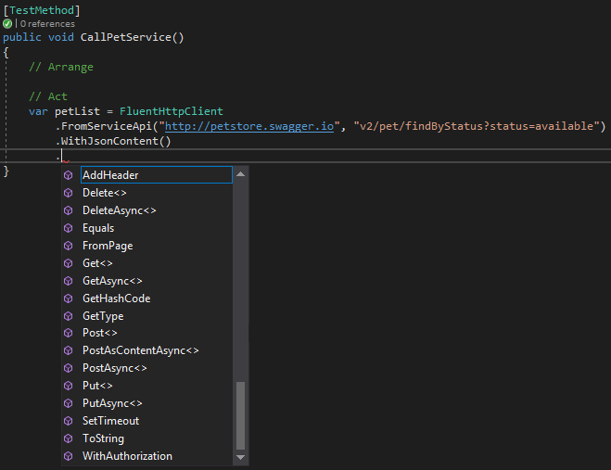The width and height of the screenshot is (611, 470).
Task: Select the Equals method suggestion
Action: point(98,228)
